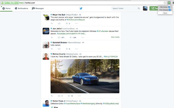The height and width of the screenshot is (108, 174).
Task: Click the green circular extension icon
Action: [169, 3]
